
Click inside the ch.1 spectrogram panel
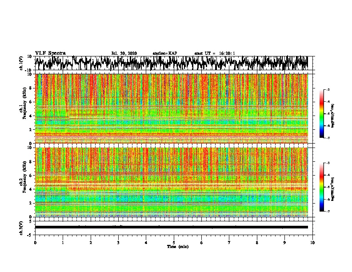[172, 108]
